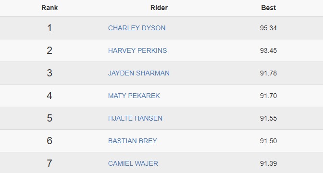Open HARVEY PERKINS rider link
The height and width of the screenshot is (173, 323).
coord(137,50)
